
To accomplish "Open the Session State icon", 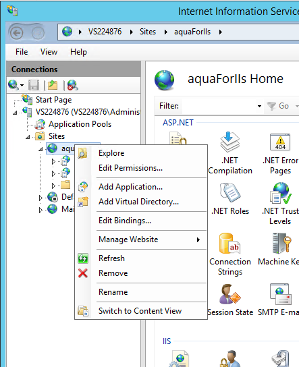I will [x=229, y=294].
